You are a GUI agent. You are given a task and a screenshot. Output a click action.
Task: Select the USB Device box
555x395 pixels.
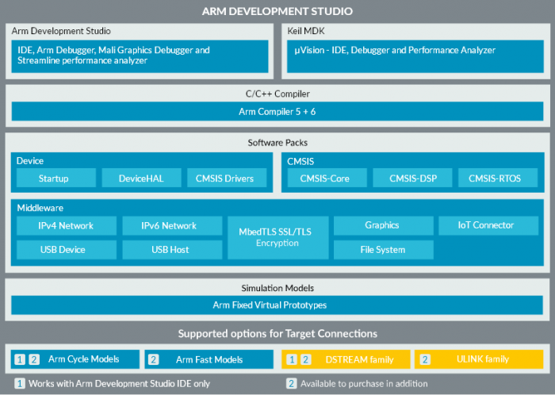tap(66, 250)
